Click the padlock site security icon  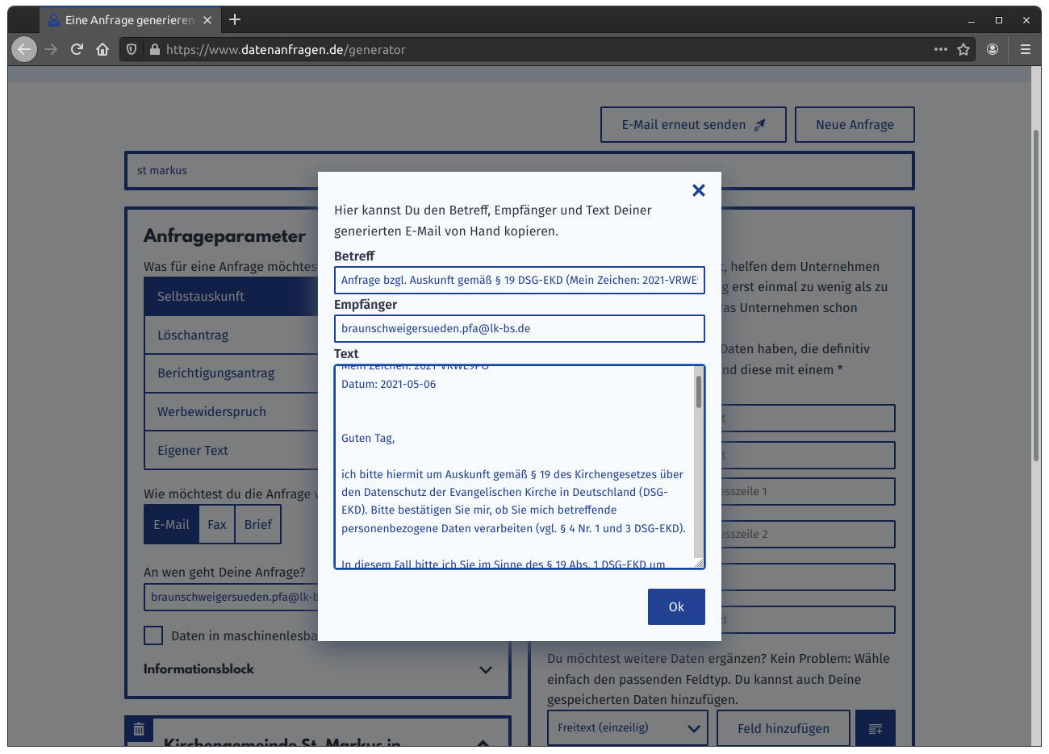(x=154, y=49)
